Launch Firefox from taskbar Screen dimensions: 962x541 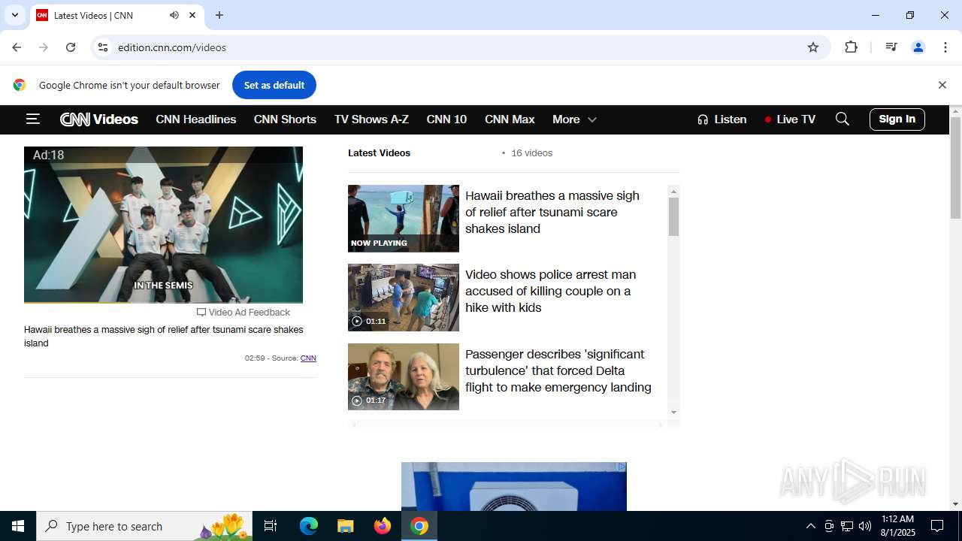pos(383,526)
